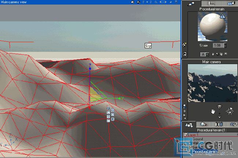Click the second icon in Main camera view title bar

pyautogui.click(x=138, y=2)
